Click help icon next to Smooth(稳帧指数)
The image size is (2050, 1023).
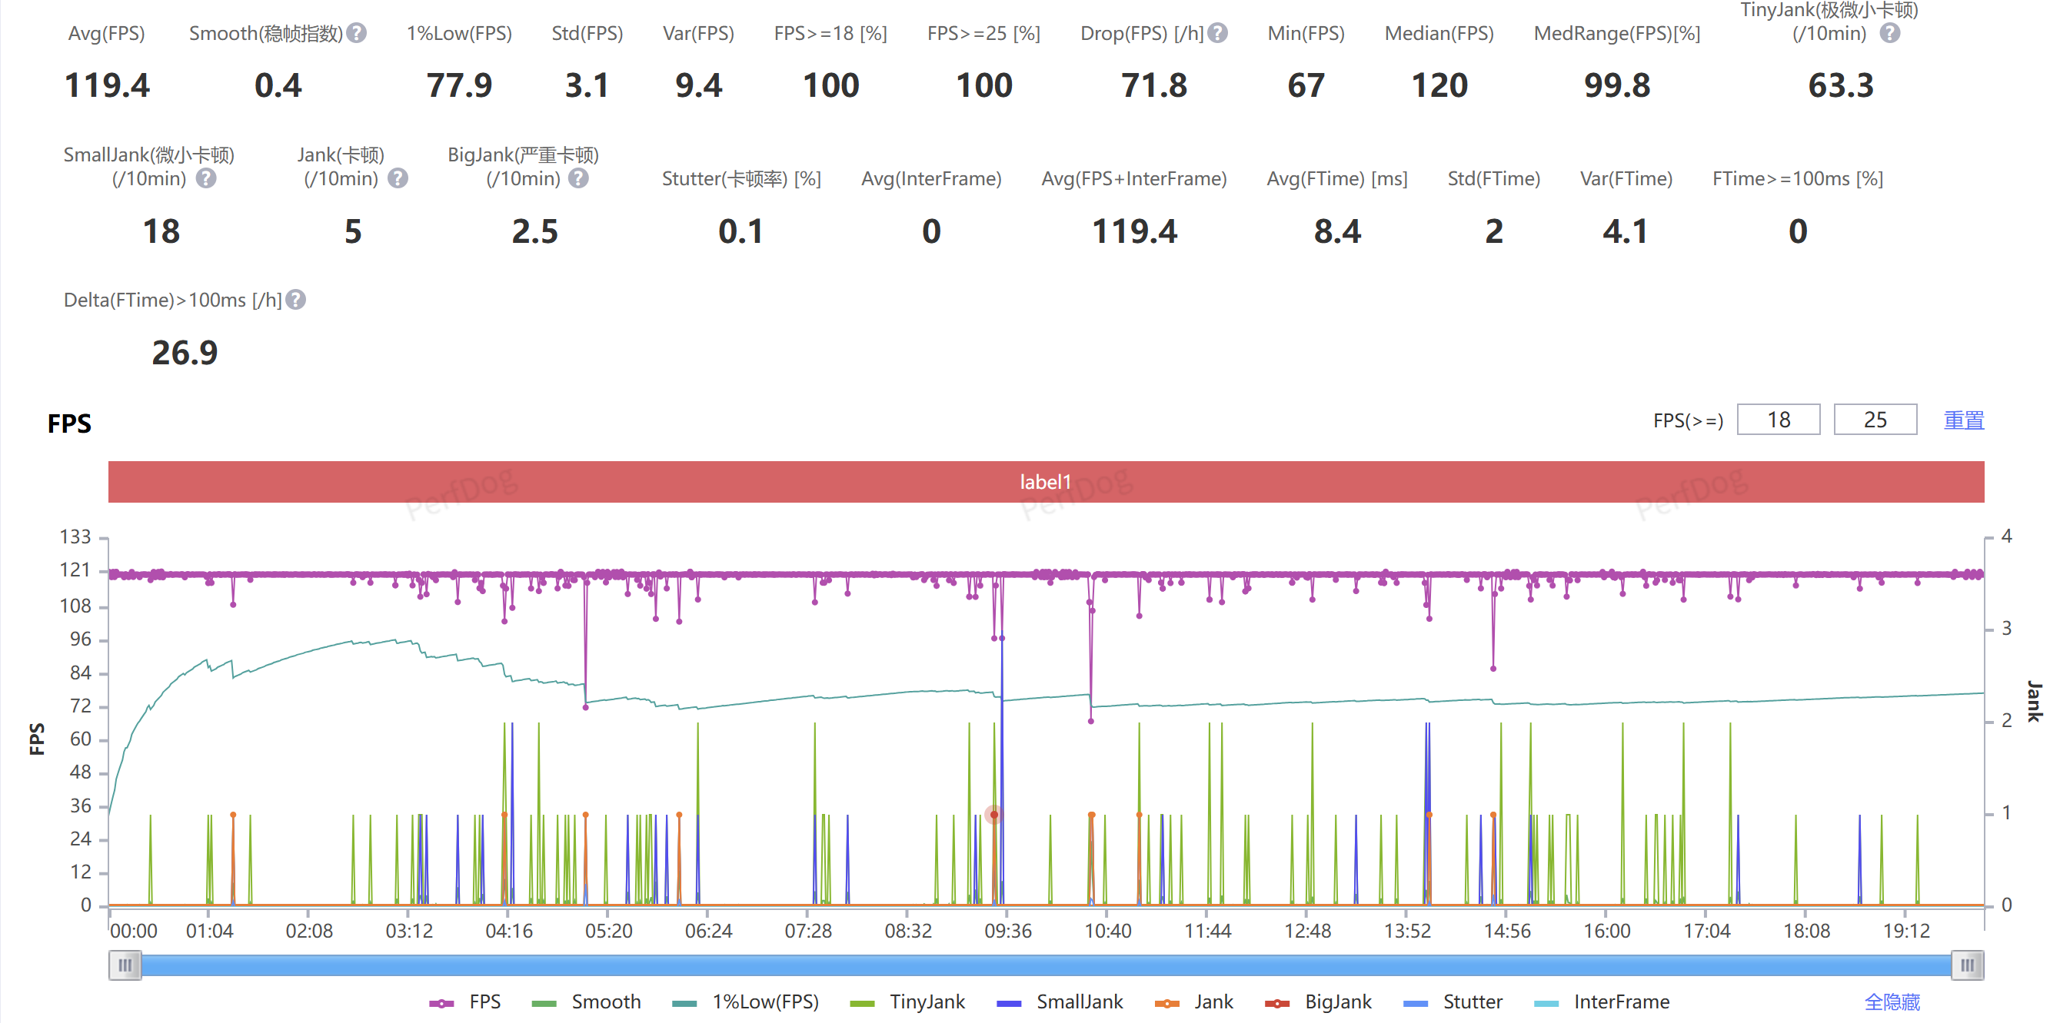click(358, 33)
